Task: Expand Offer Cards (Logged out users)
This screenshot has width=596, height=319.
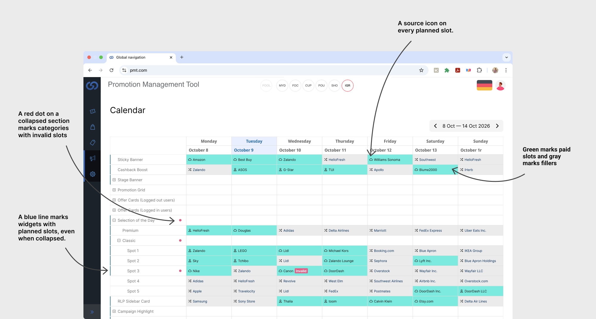Action: tap(114, 200)
